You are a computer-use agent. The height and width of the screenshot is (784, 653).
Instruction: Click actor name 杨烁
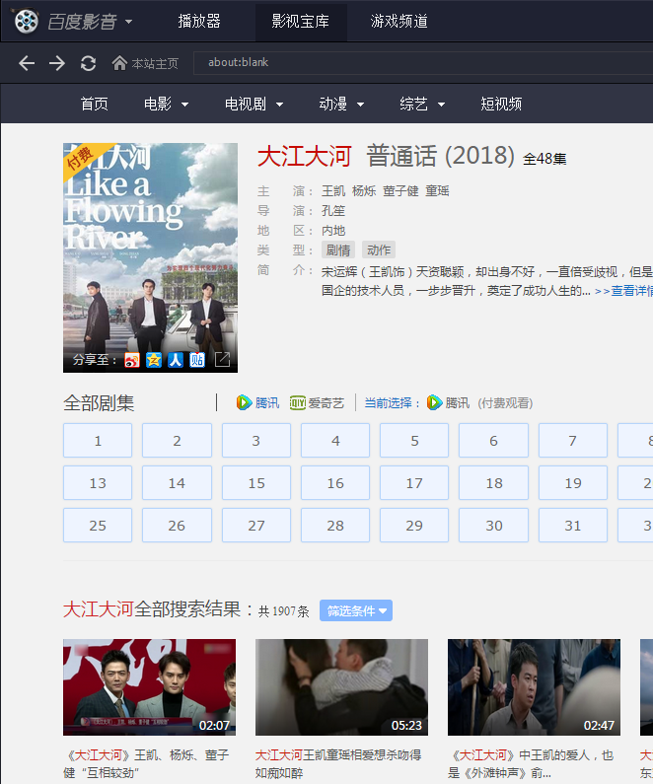click(364, 191)
